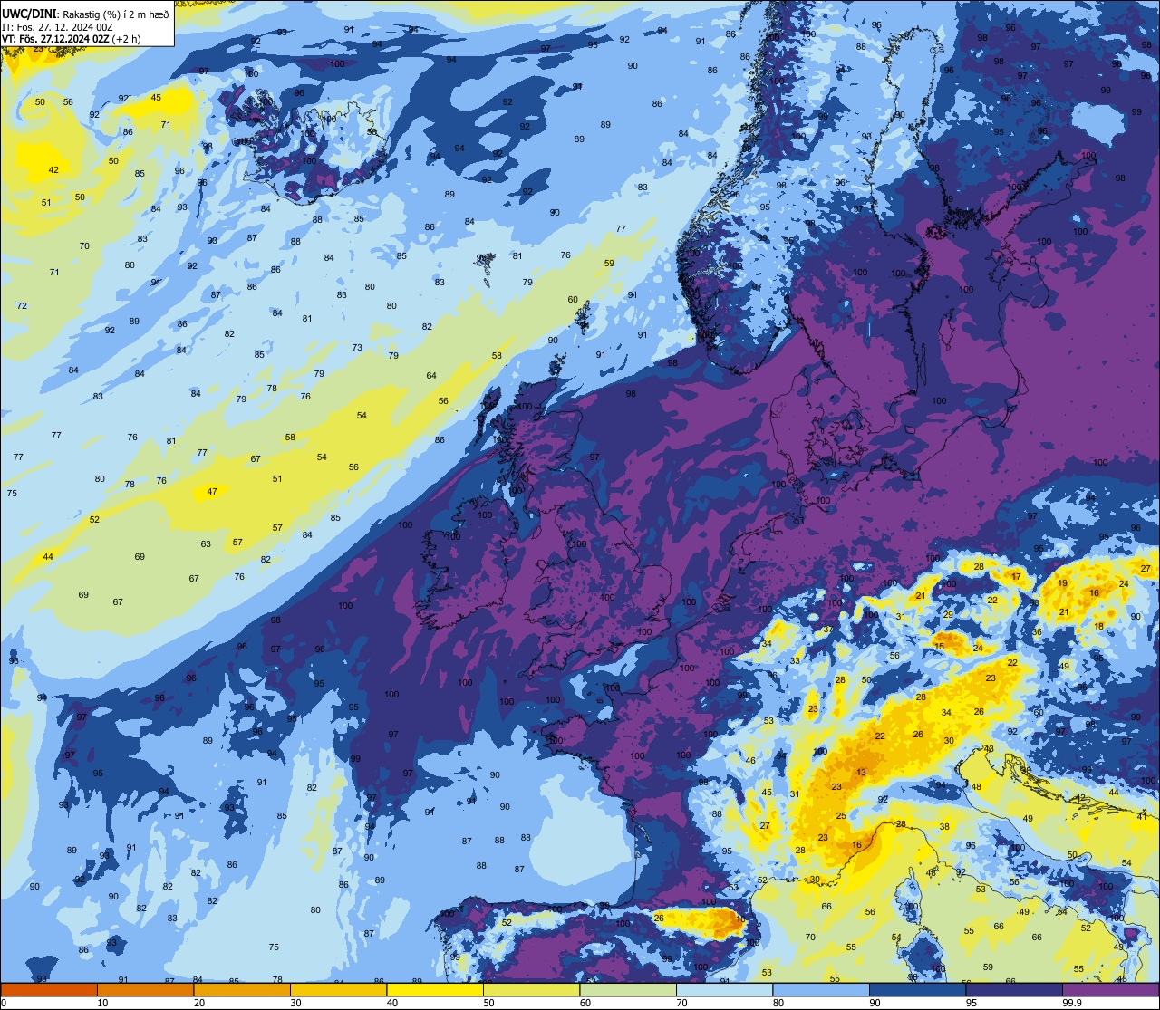Click the 70–80 light blue legend swatch
This screenshot has width=1160, height=1010.
pos(724,990)
